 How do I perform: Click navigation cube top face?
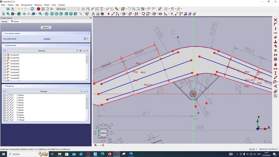pos(103,133)
